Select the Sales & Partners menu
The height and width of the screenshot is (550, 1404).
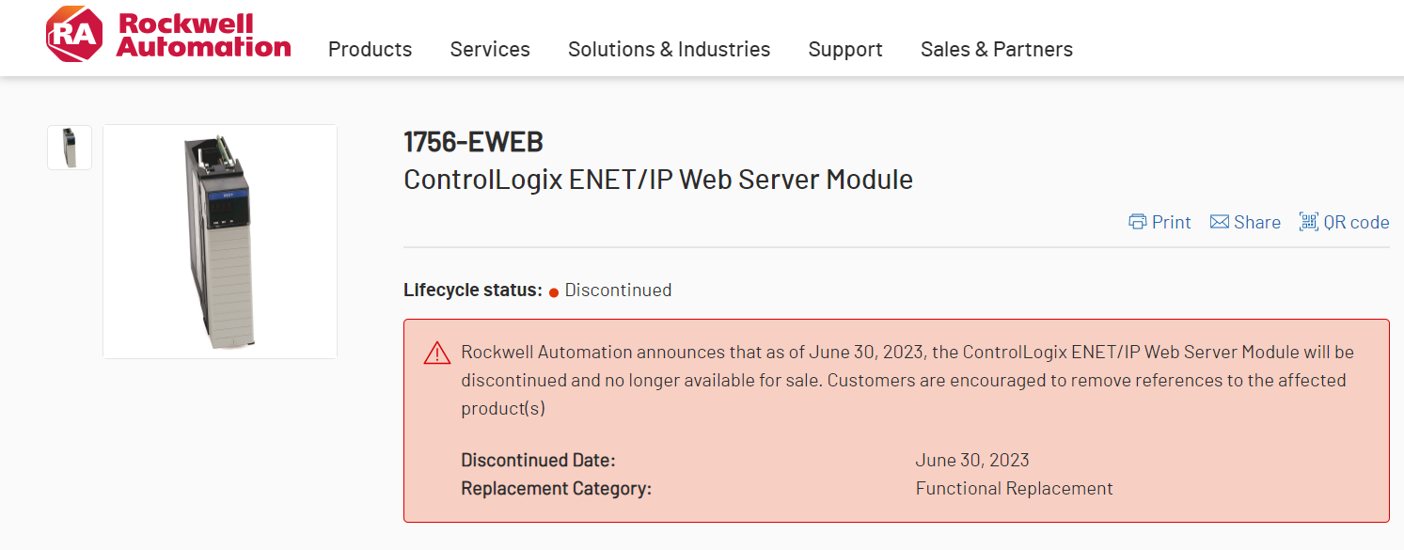tap(996, 49)
